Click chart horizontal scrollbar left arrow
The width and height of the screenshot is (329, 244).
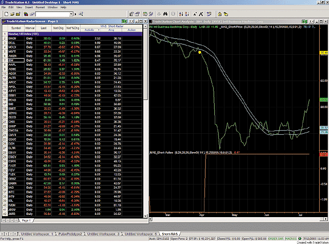coord(150,219)
